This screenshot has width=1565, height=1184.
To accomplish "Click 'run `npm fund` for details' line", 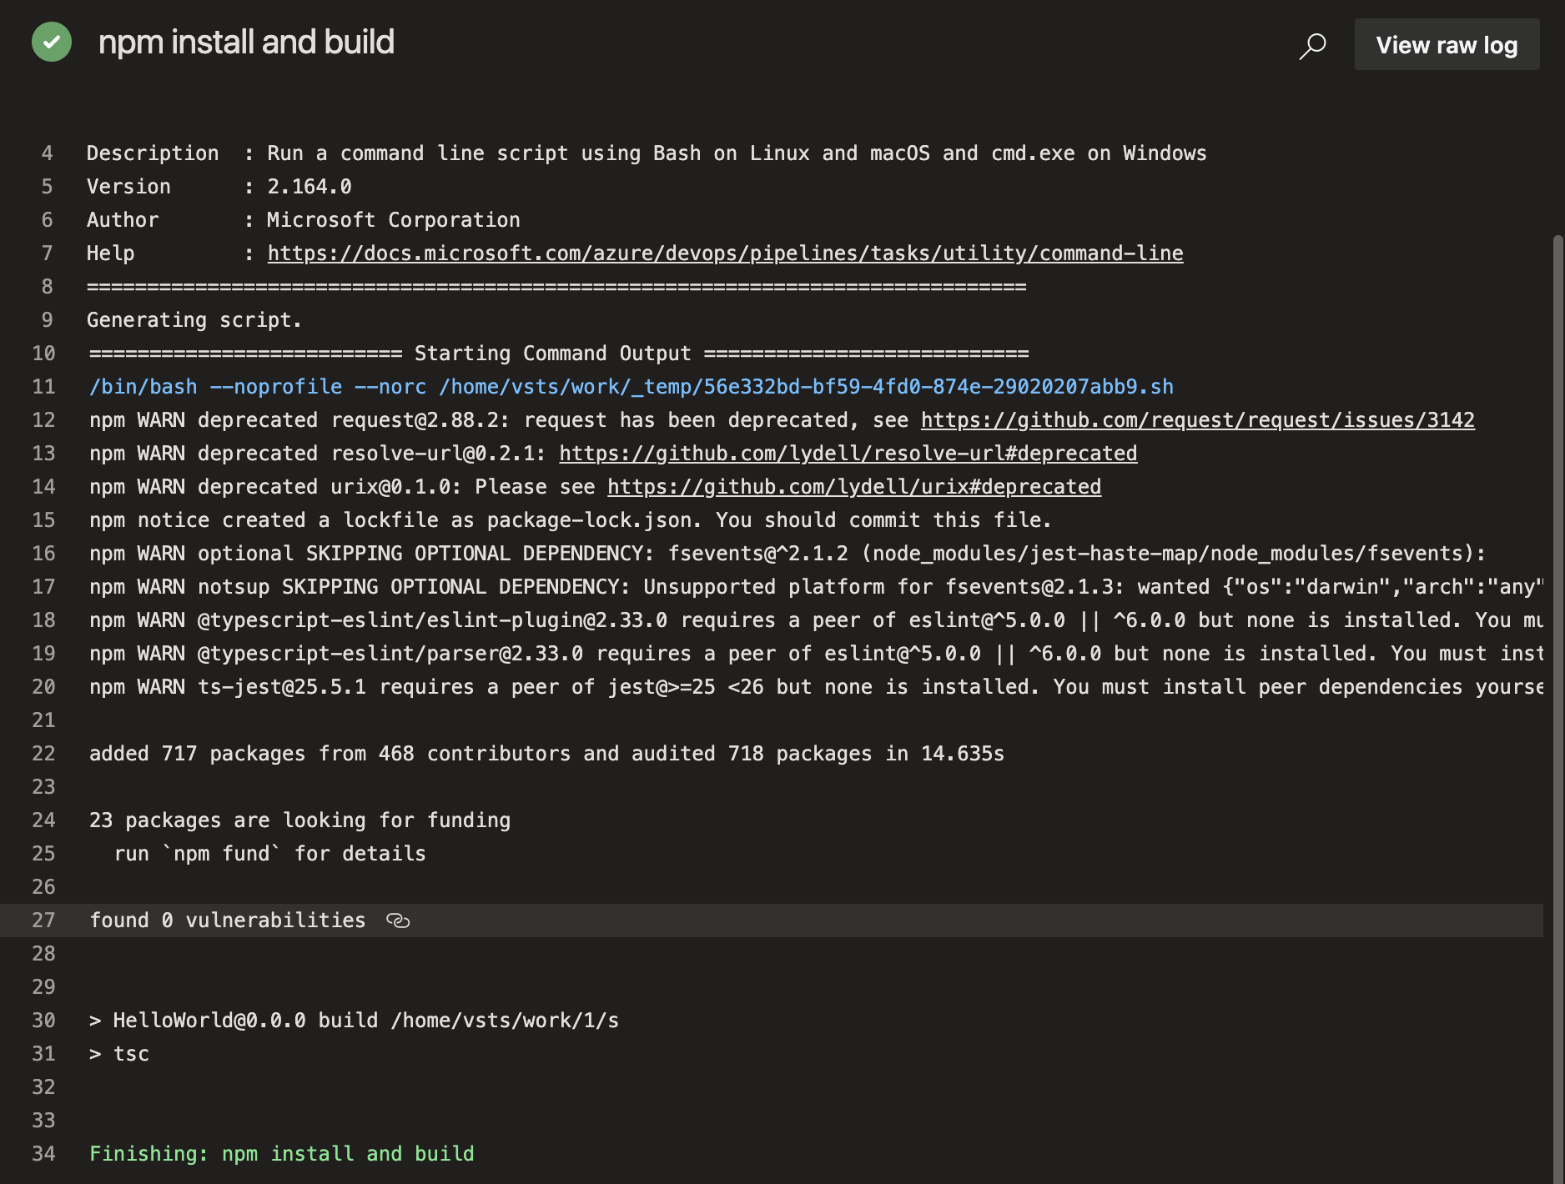I will [270, 854].
